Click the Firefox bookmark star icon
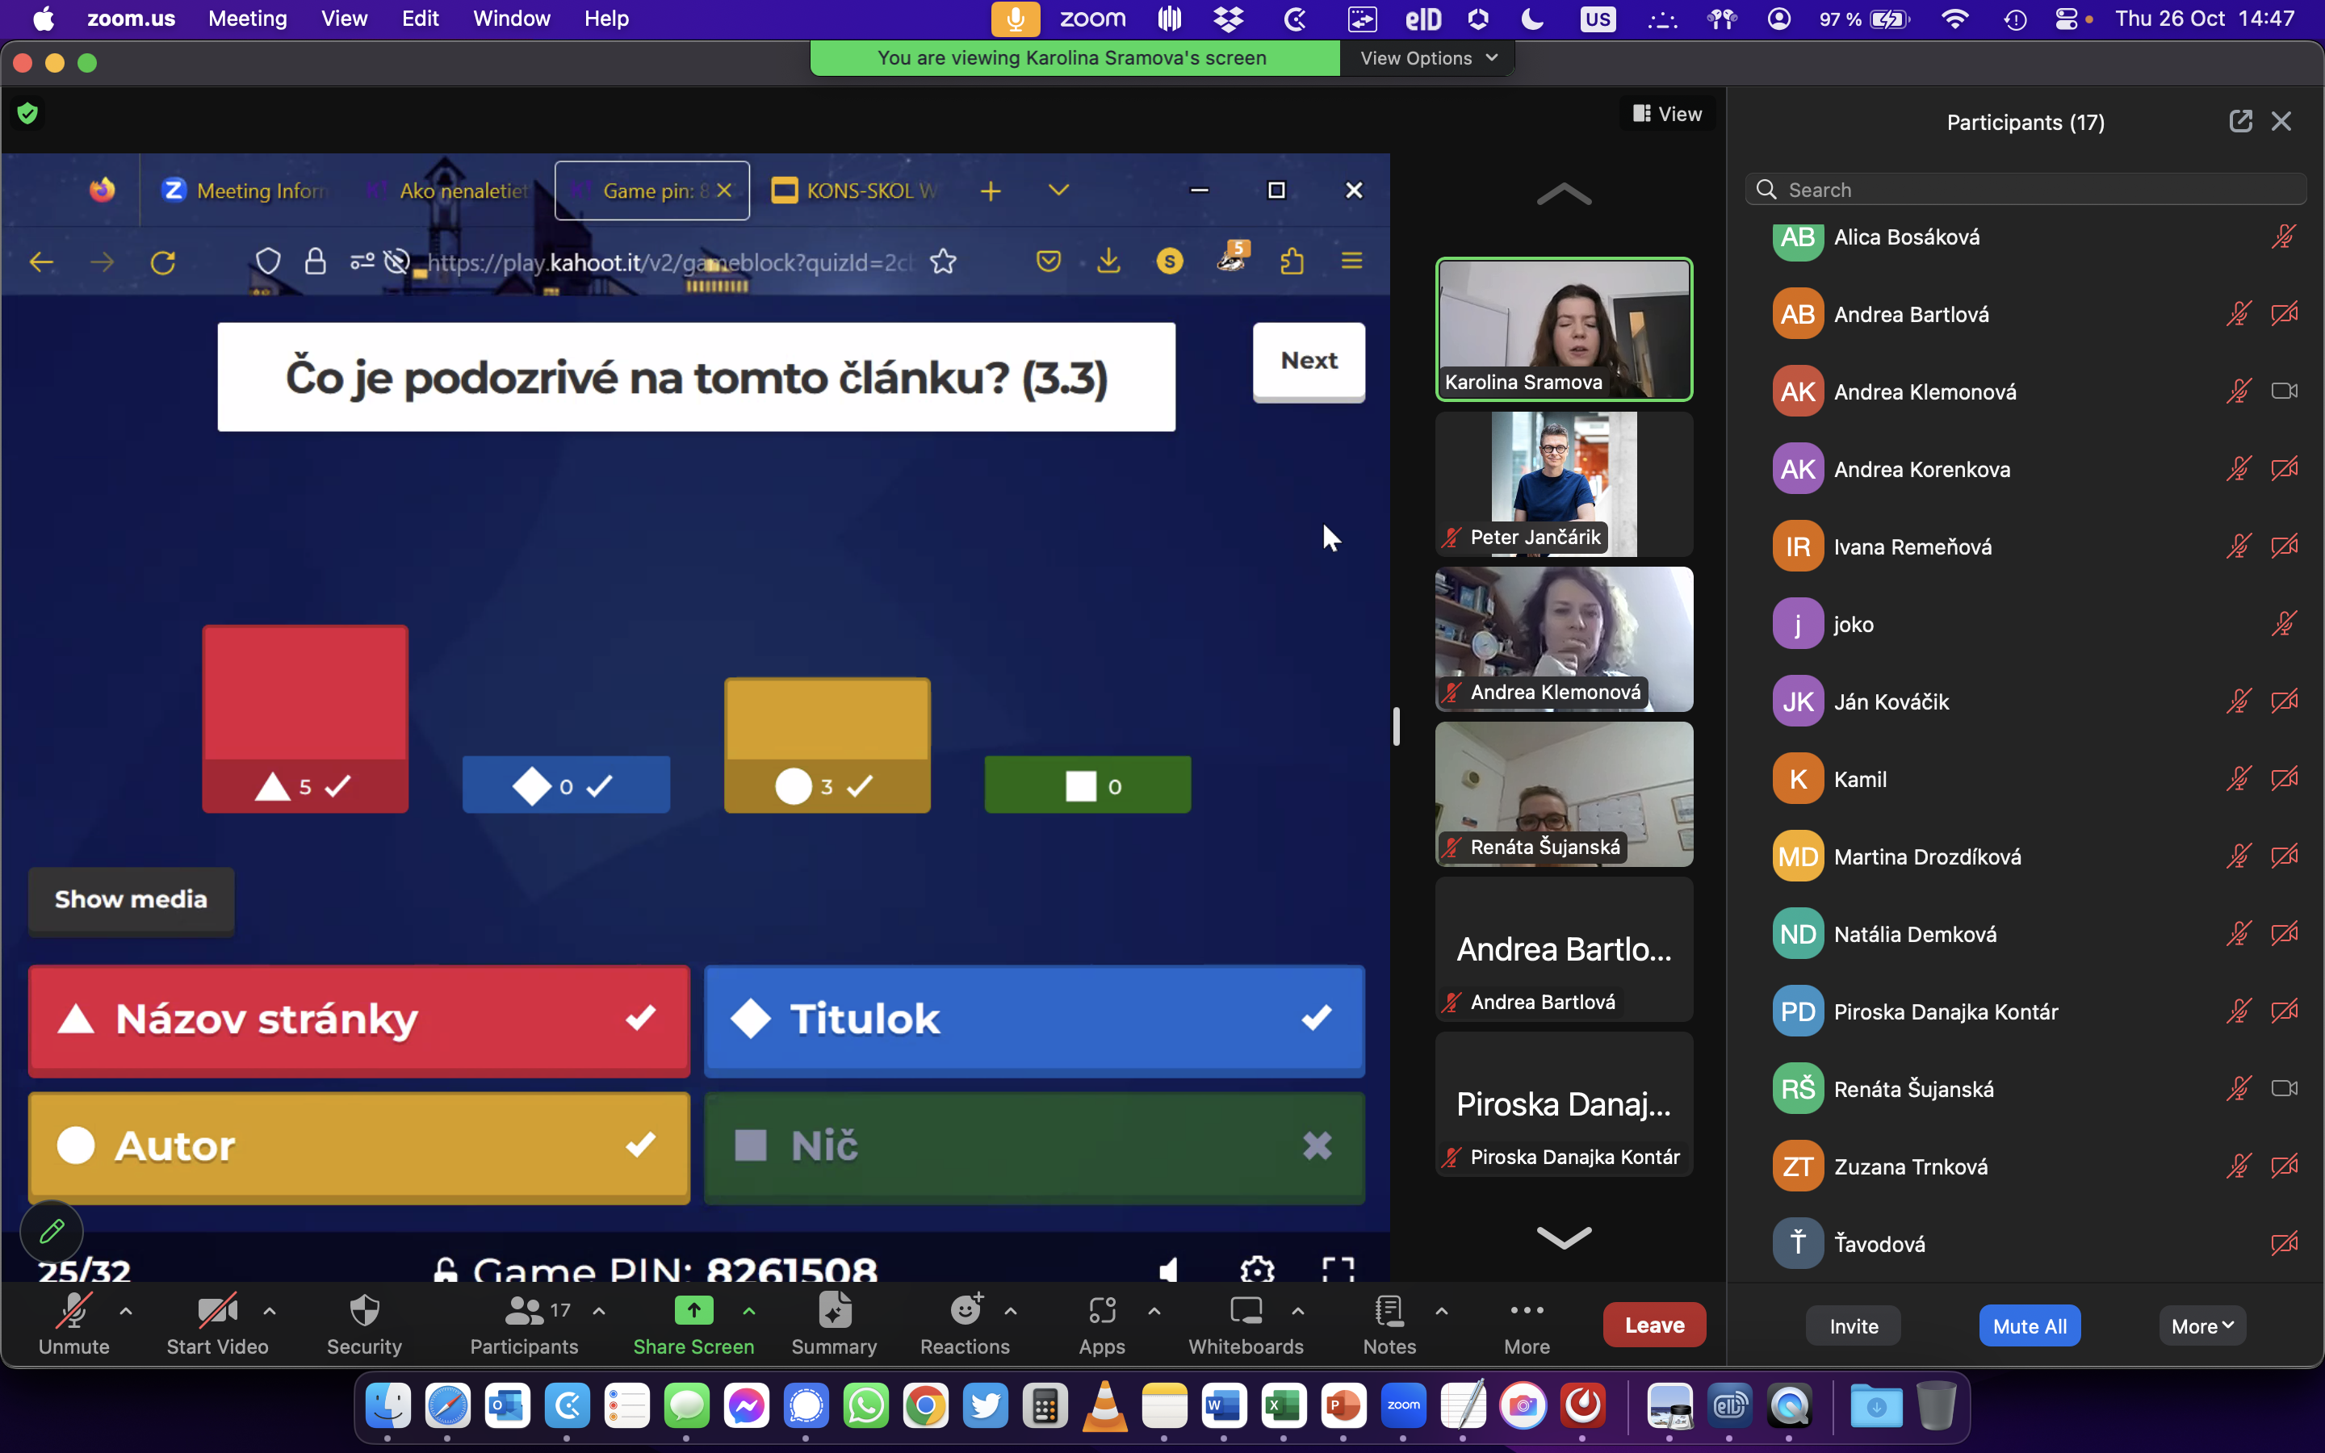Viewport: 2325px width, 1453px height. 944,262
